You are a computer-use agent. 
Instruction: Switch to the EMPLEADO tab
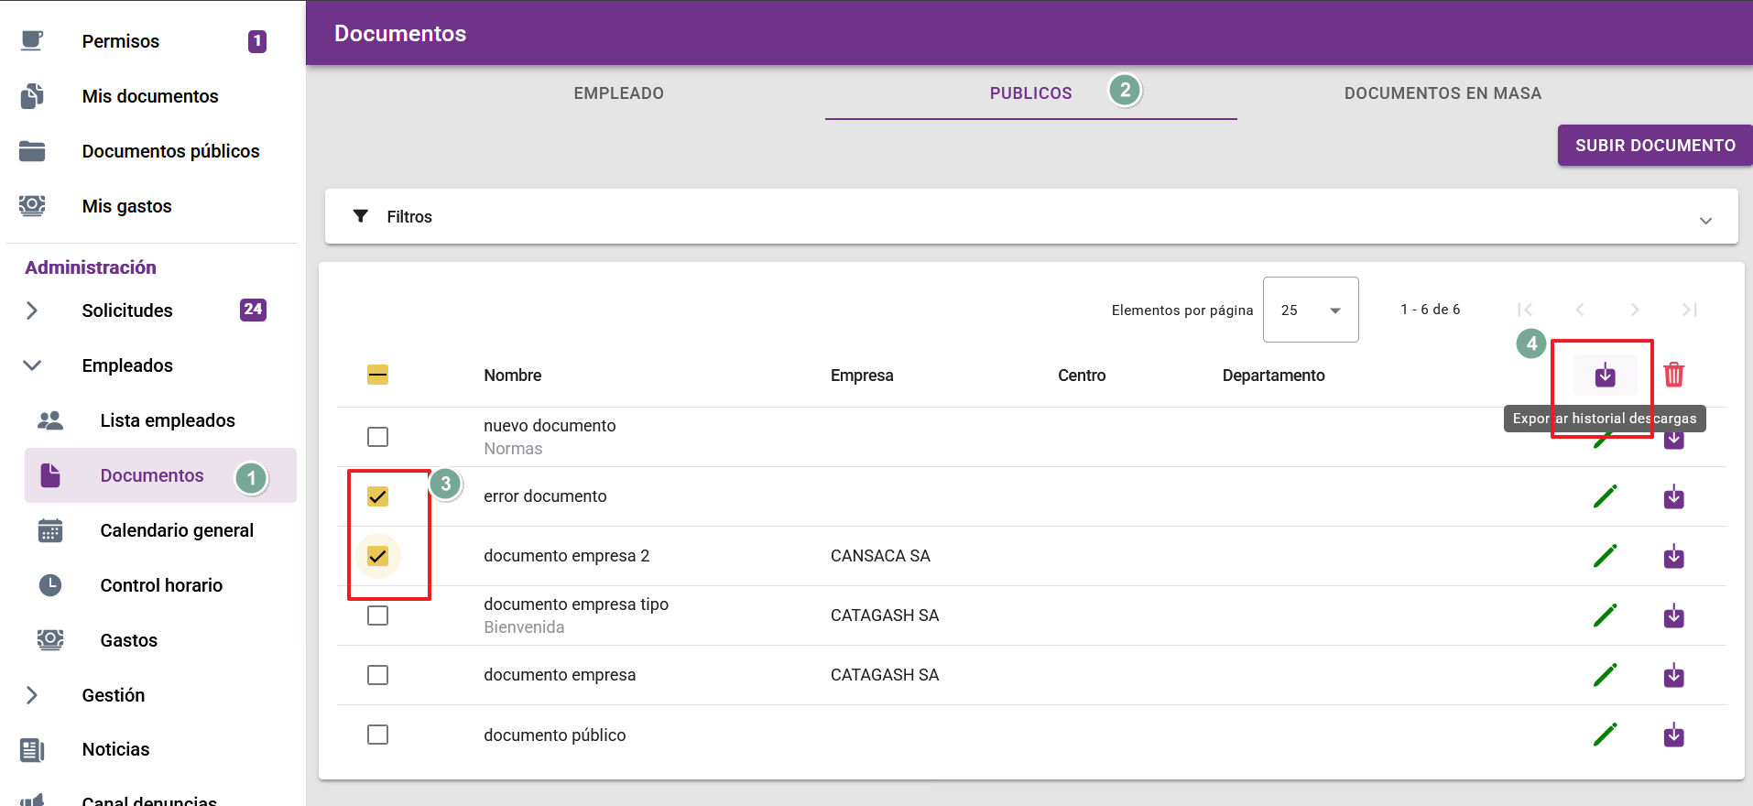[x=618, y=93]
